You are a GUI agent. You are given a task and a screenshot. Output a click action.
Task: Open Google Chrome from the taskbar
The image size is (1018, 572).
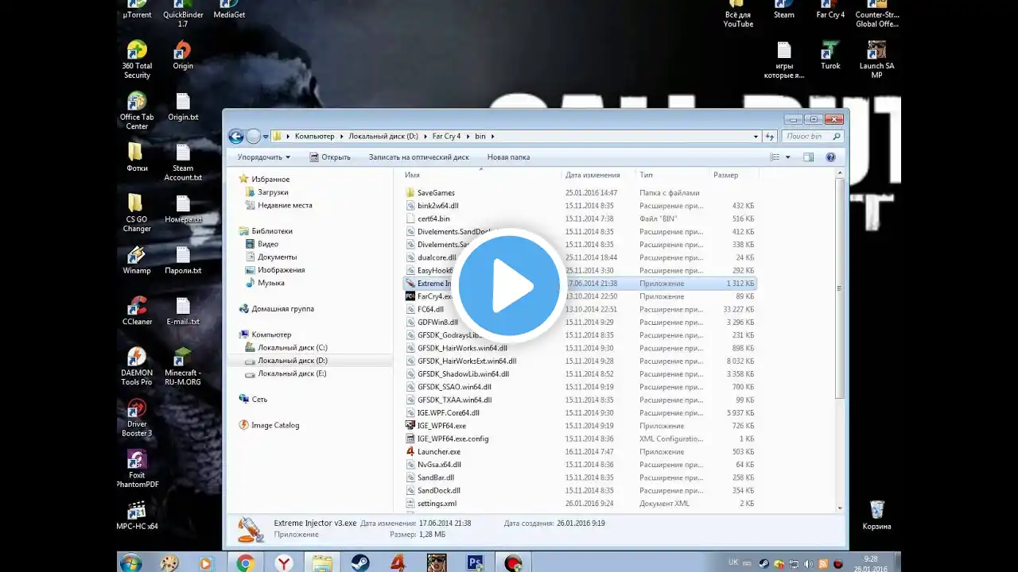(x=245, y=562)
